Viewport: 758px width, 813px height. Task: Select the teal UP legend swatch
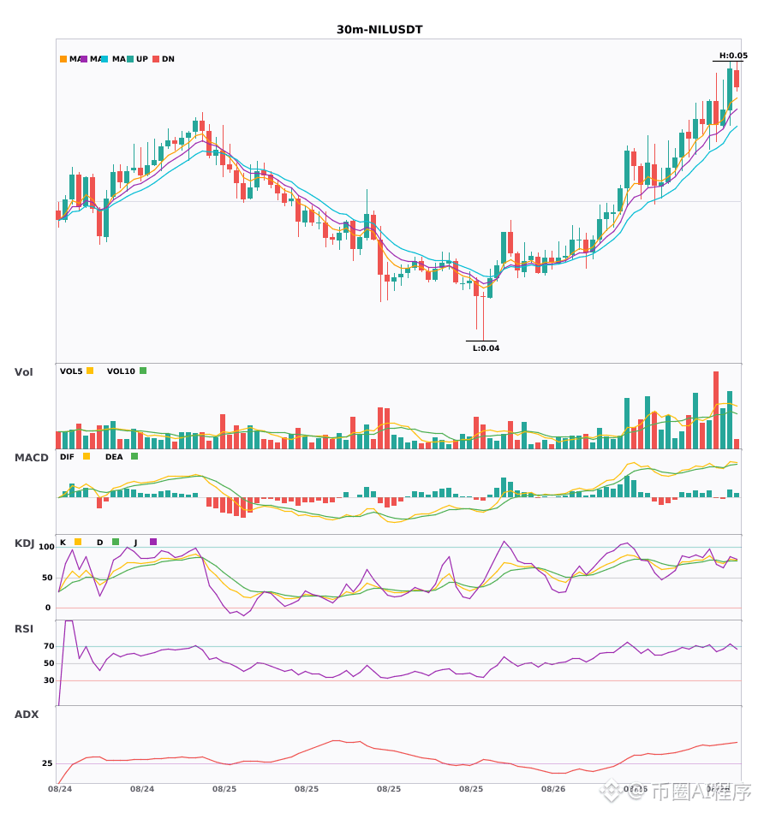tap(130, 59)
